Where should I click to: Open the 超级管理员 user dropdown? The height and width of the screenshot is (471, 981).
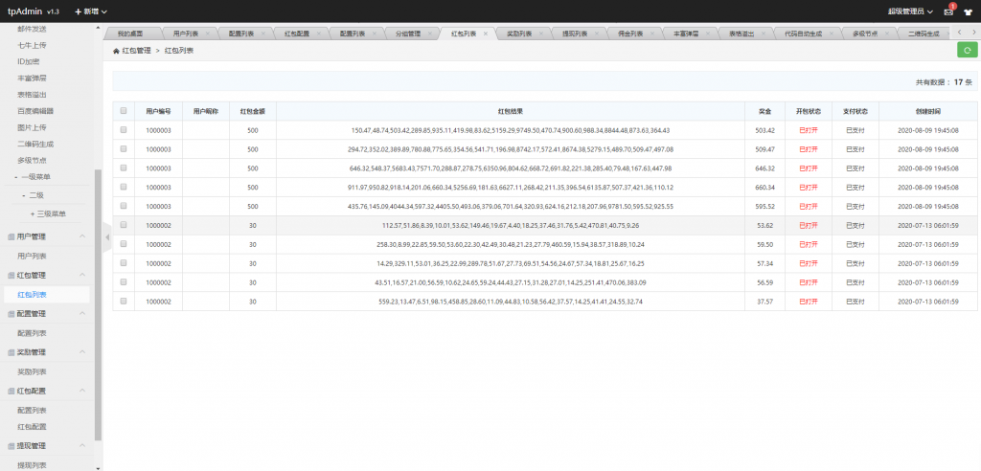pyautogui.click(x=910, y=11)
